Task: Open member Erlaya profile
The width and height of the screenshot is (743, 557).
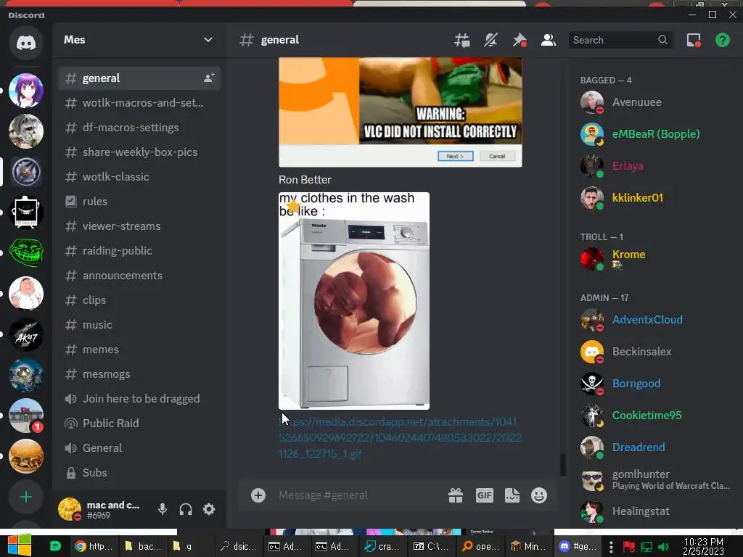Action: coord(656,166)
